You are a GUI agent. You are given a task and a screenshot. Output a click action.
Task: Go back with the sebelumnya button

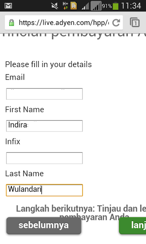tap(44, 225)
